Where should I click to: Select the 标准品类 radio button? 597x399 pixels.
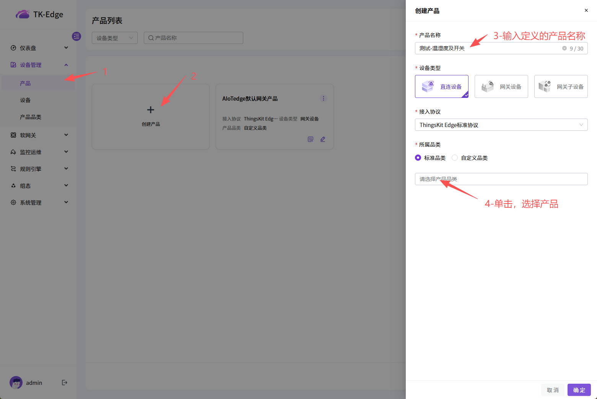(x=418, y=158)
